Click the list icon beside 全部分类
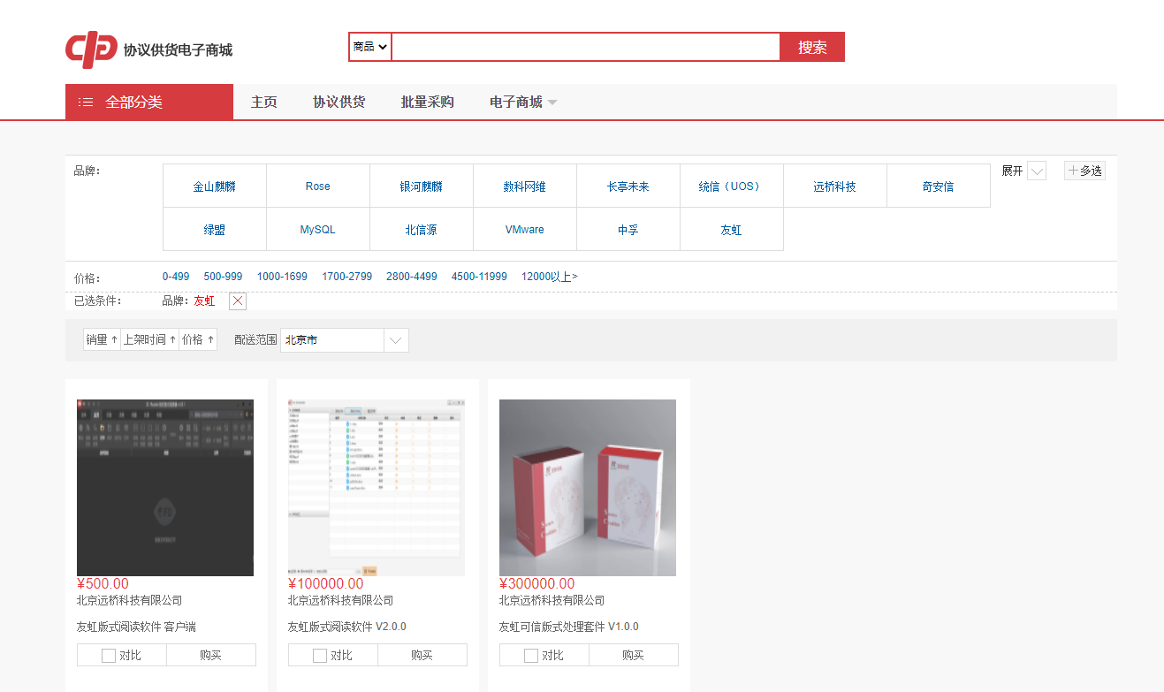 pos(86,101)
